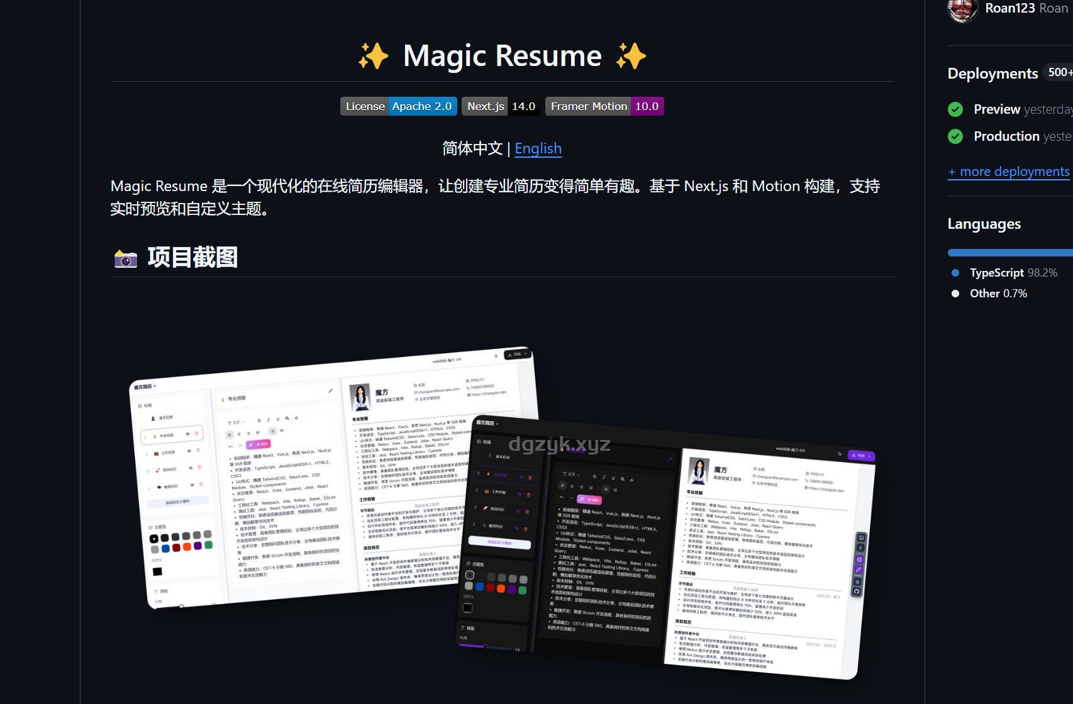Image resolution: width=1073 pixels, height=704 pixels.
Task: Click the Framer Motion 10.0 badge
Action: point(604,106)
